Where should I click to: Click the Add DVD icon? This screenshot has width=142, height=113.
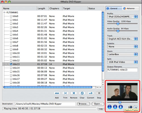(x=57, y=93)
